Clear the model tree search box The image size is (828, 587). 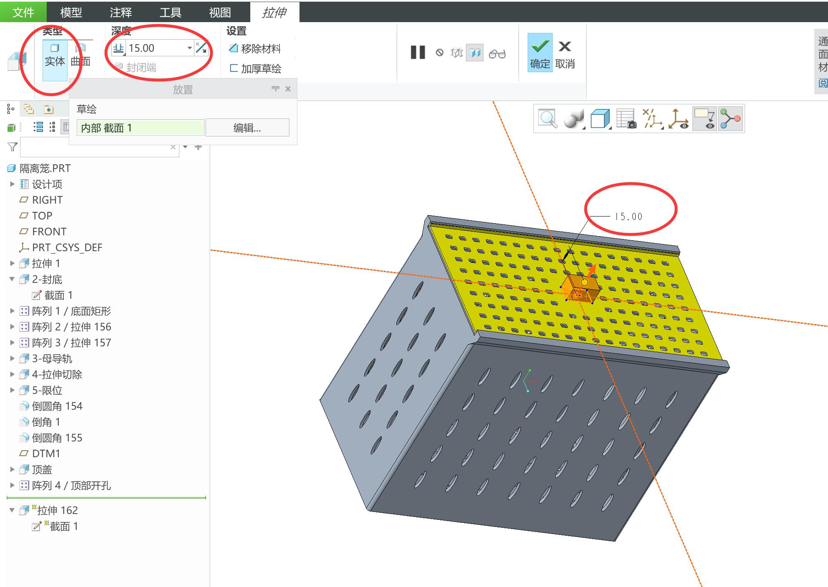pos(173,147)
